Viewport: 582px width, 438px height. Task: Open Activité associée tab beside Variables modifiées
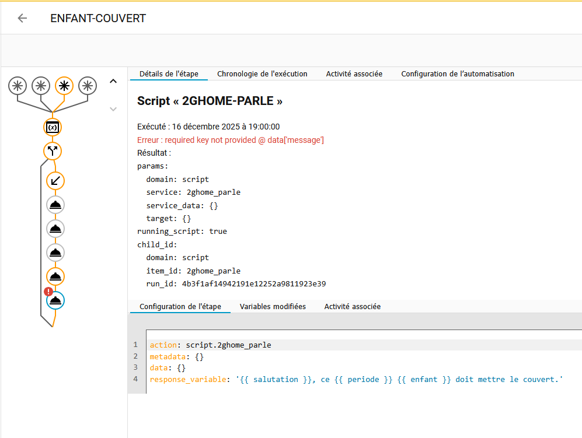click(352, 306)
